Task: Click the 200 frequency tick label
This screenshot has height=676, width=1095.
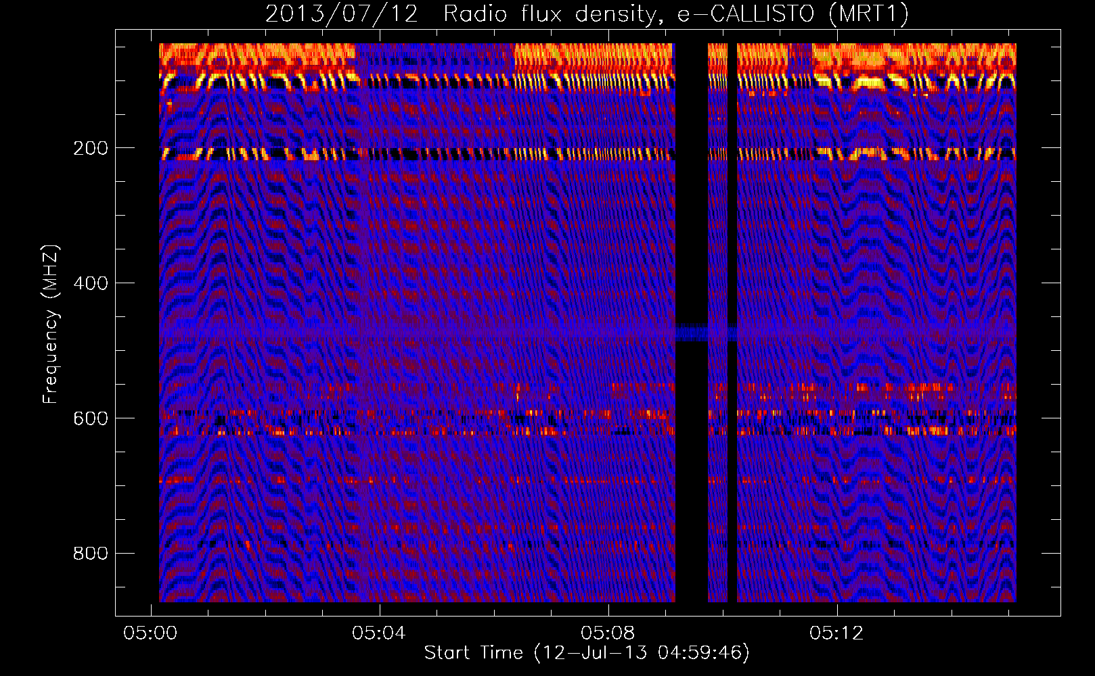Action: click(x=91, y=148)
